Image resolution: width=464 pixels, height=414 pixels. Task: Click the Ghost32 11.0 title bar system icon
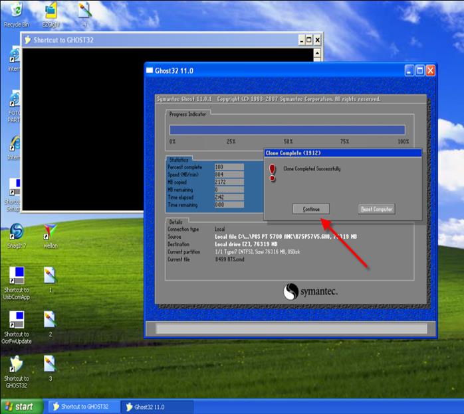point(150,70)
